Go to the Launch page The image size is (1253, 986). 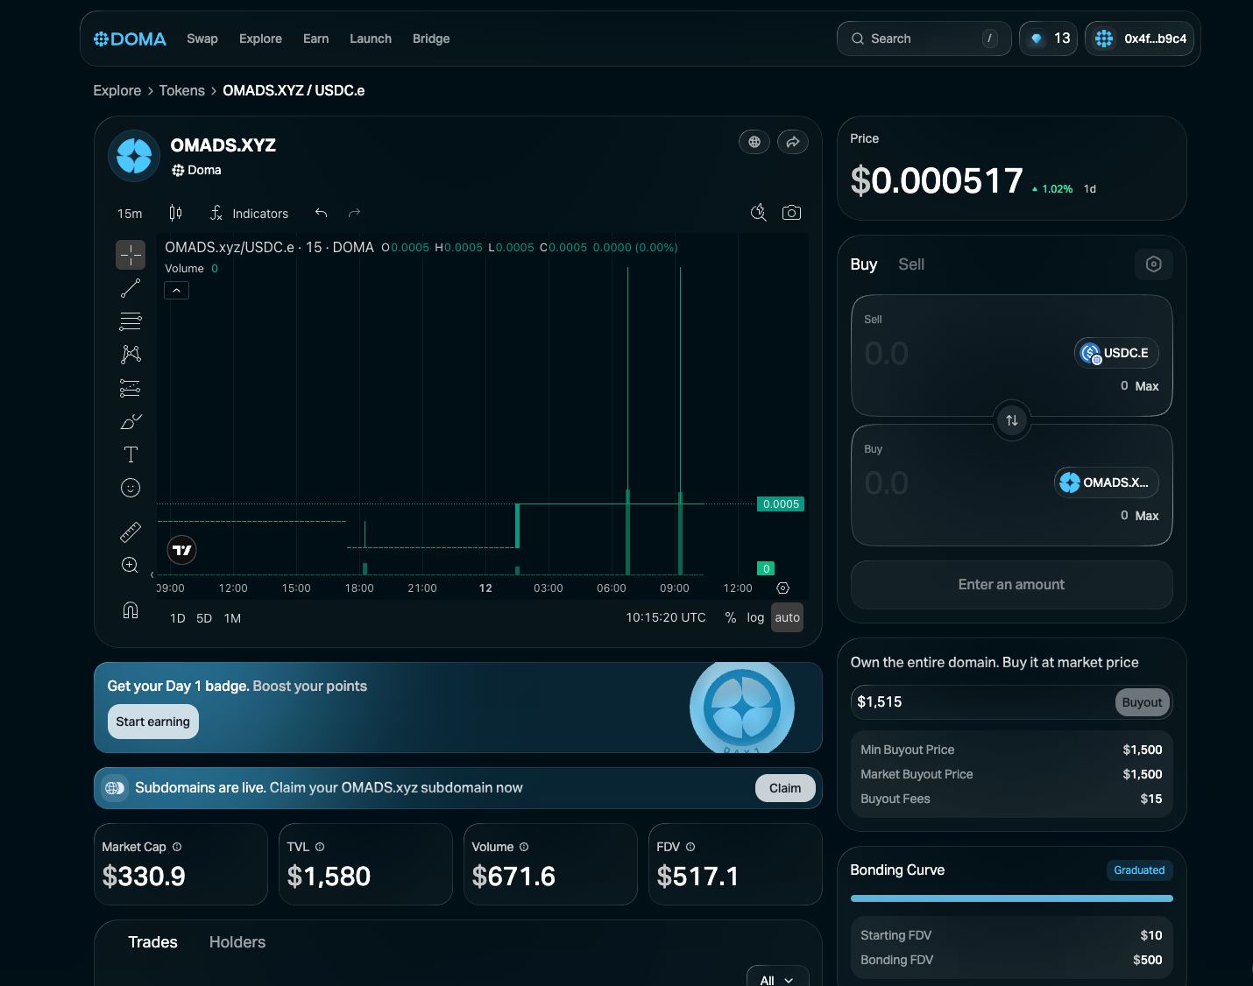(371, 39)
